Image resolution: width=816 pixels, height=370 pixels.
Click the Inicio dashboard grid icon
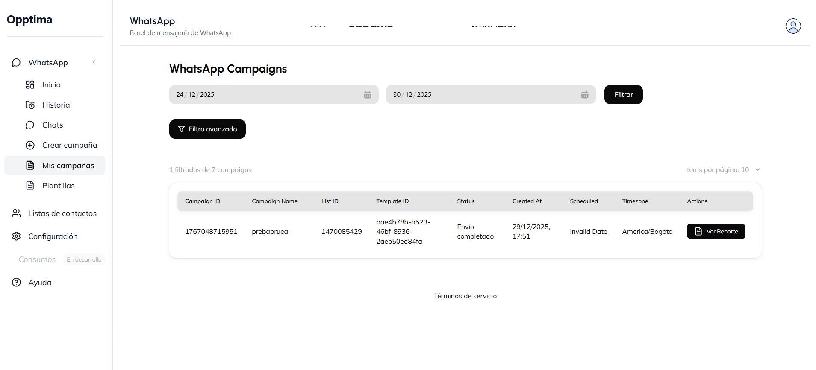pyautogui.click(x=30, y=85)
